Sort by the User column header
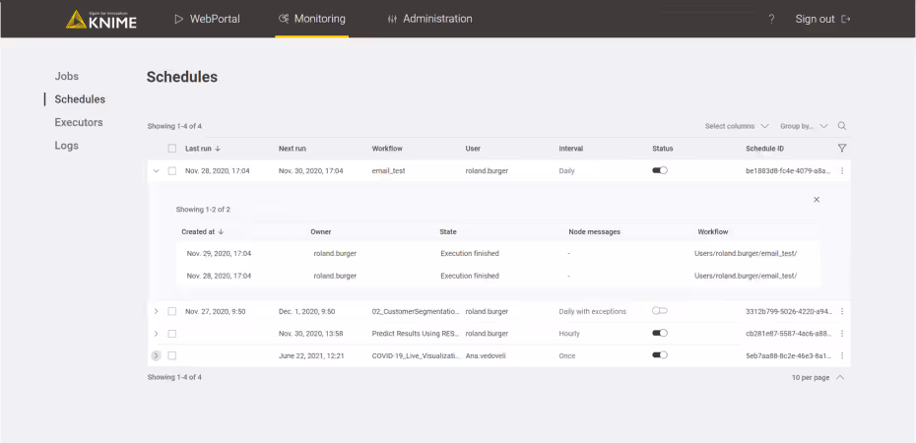This screenshot has height=443, width=916. tap(473, 149)
